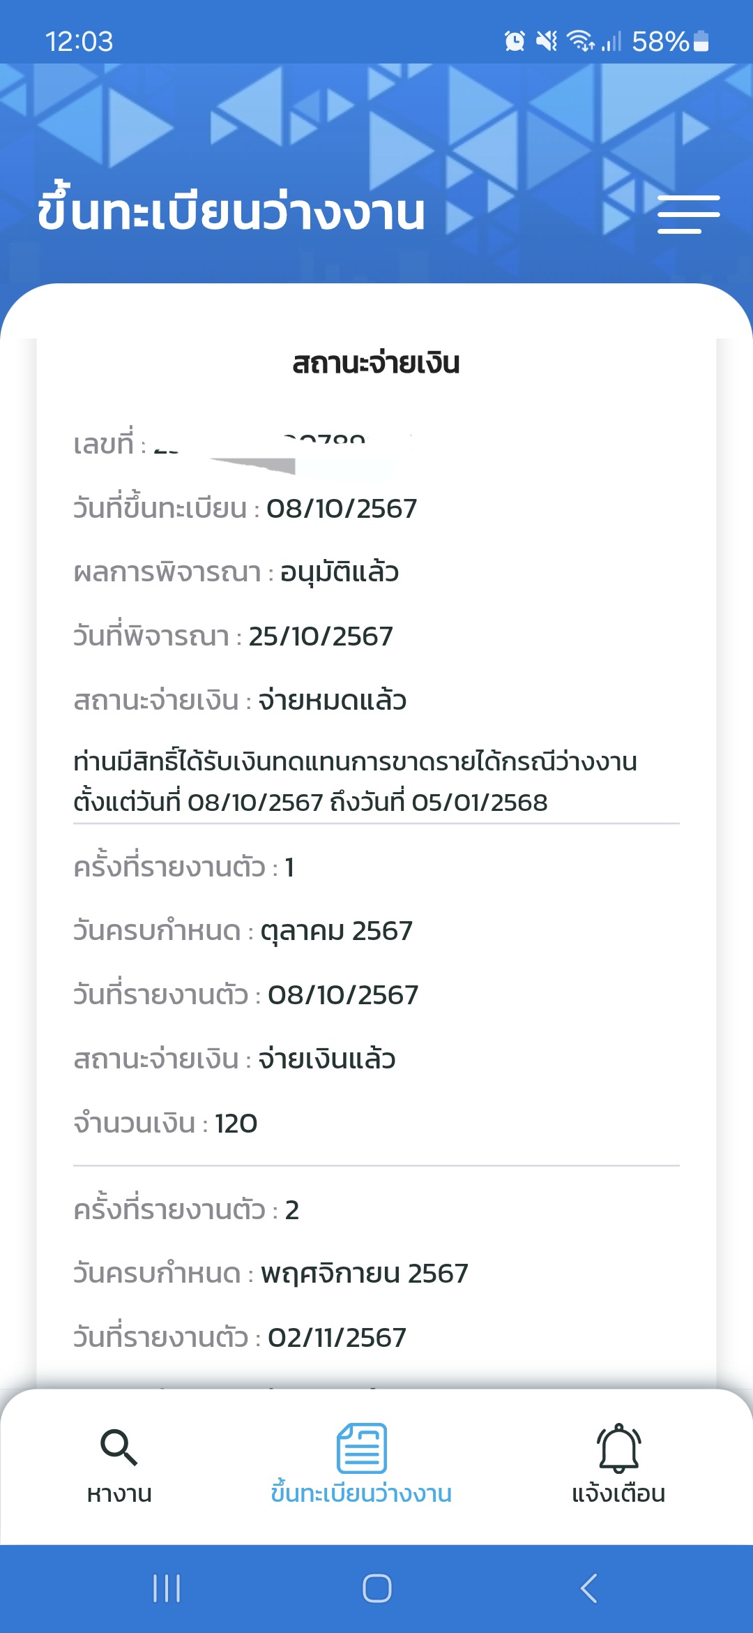Screen dimensions: 753x1633
Task: Tap the Android home button icon
Action: coord(376,1588)
